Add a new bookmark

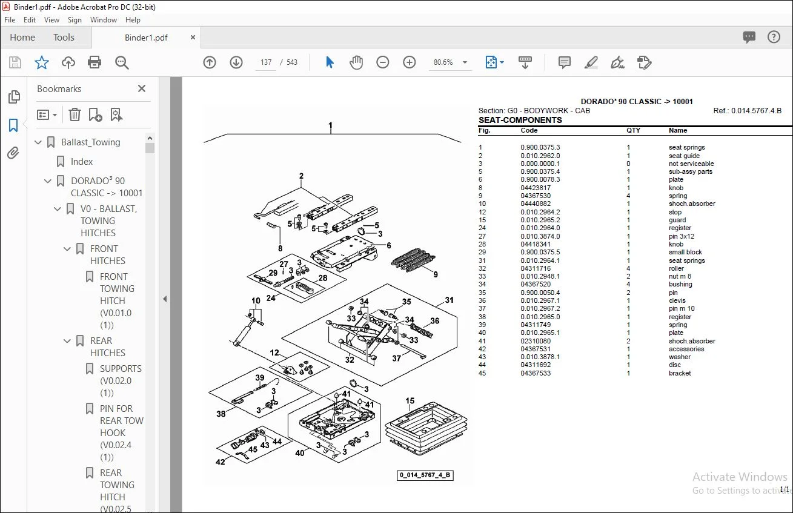click(x=96, y=114)
